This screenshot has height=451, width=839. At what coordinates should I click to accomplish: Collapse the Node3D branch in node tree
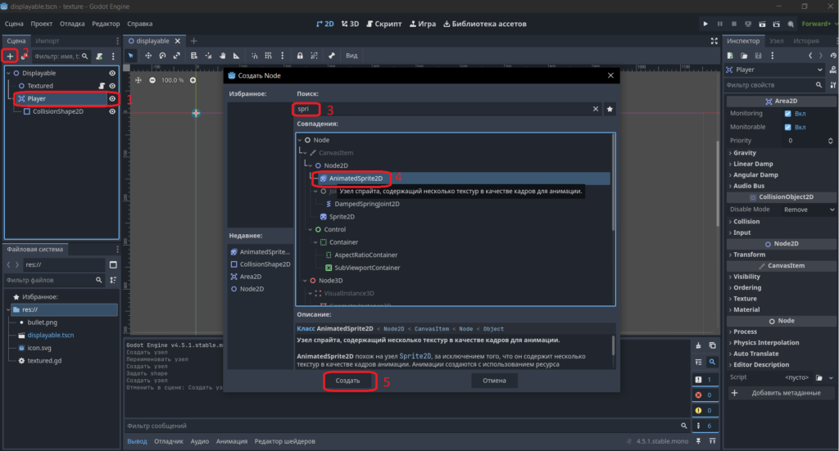pyautogui.click(x=305, y=281)
